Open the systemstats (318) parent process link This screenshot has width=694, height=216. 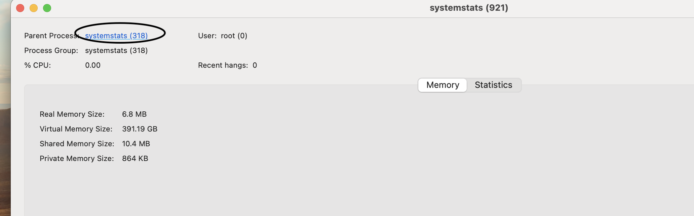point(116,36)
